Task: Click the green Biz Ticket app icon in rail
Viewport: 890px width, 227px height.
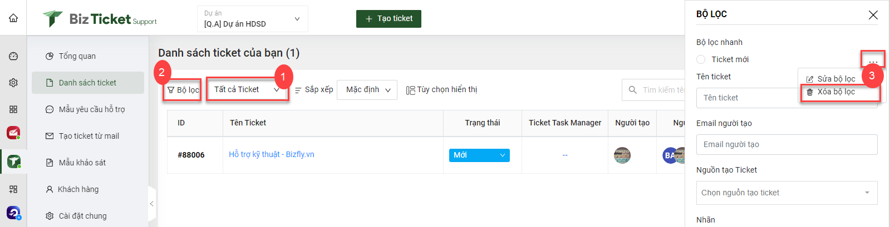Action: pos(13,162)
